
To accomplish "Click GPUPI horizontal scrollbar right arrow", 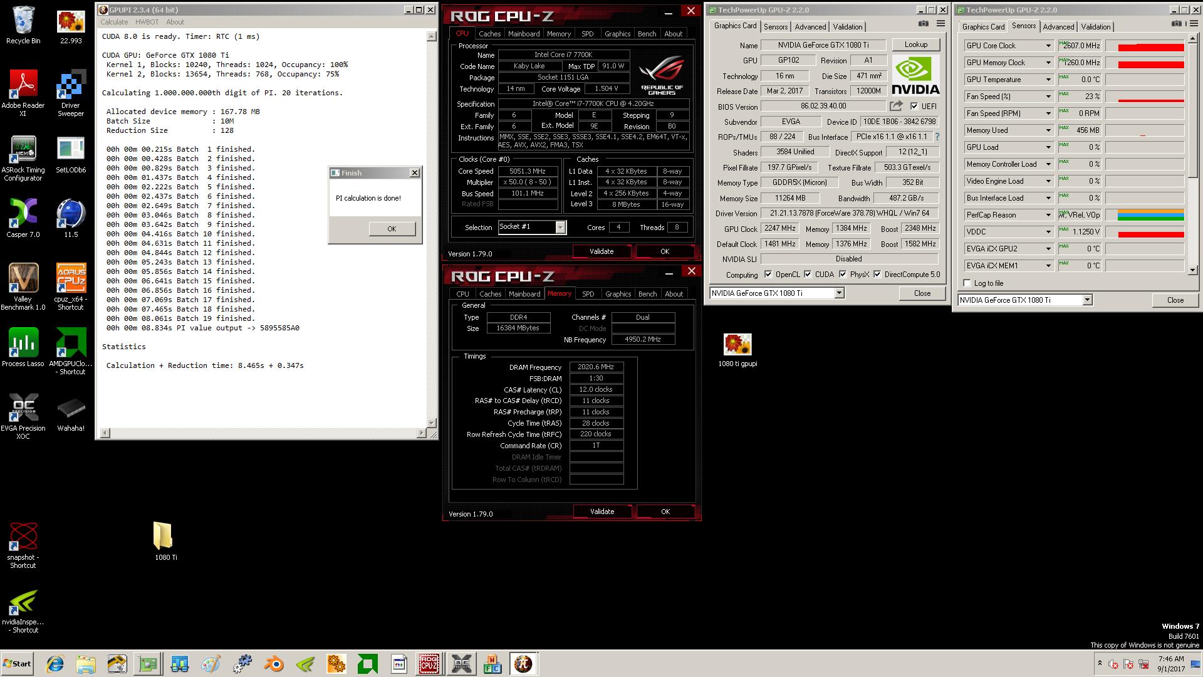I will [421, 433].
